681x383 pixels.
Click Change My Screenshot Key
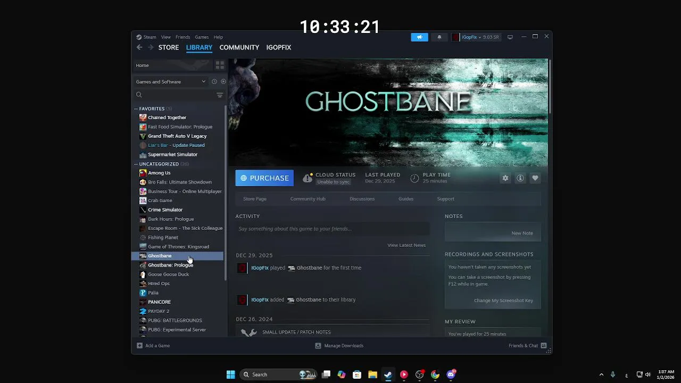coord(503,301)
